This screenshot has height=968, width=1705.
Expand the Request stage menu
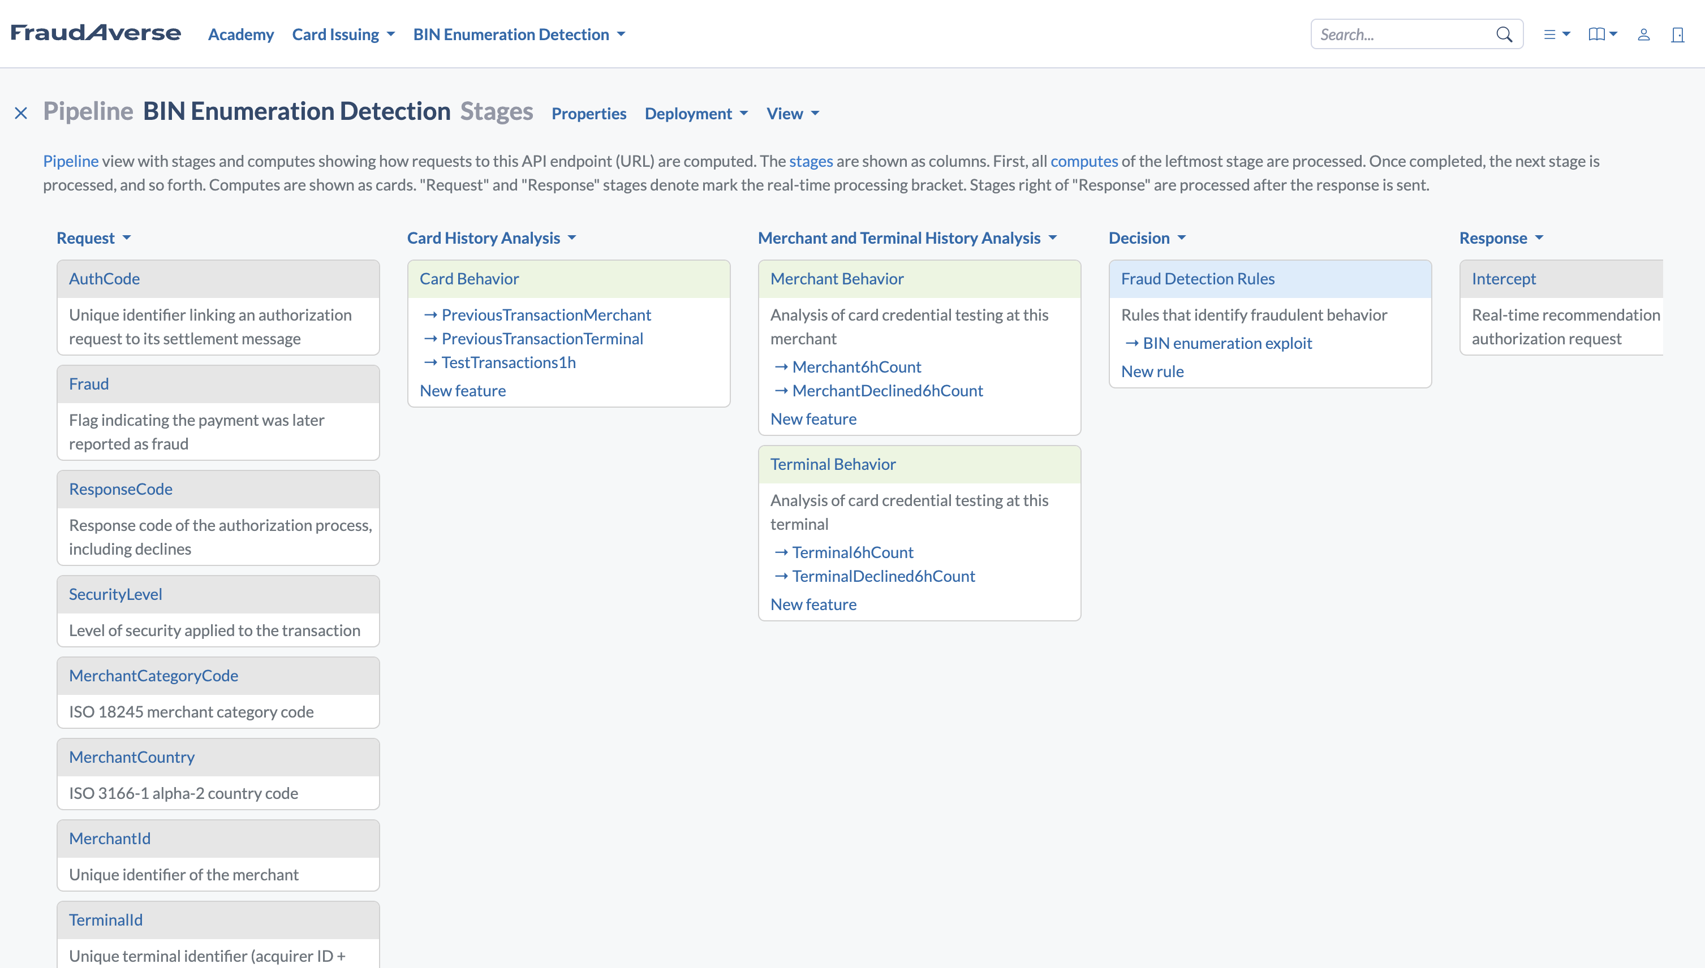pyautogui.click(x=94, y=238)
